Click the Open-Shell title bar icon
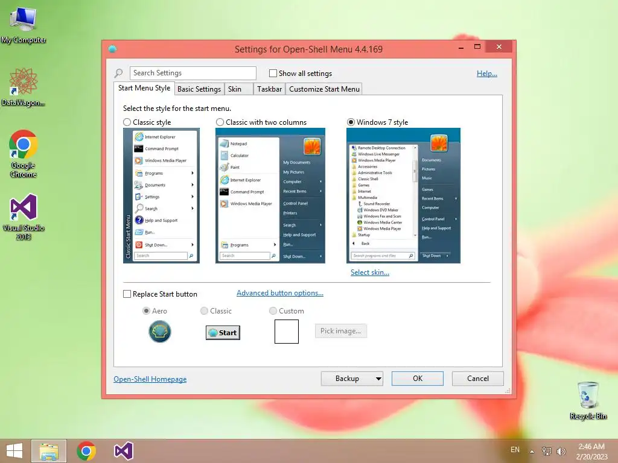This screenshot has width=618, height=463. click(x=112, y=49)
